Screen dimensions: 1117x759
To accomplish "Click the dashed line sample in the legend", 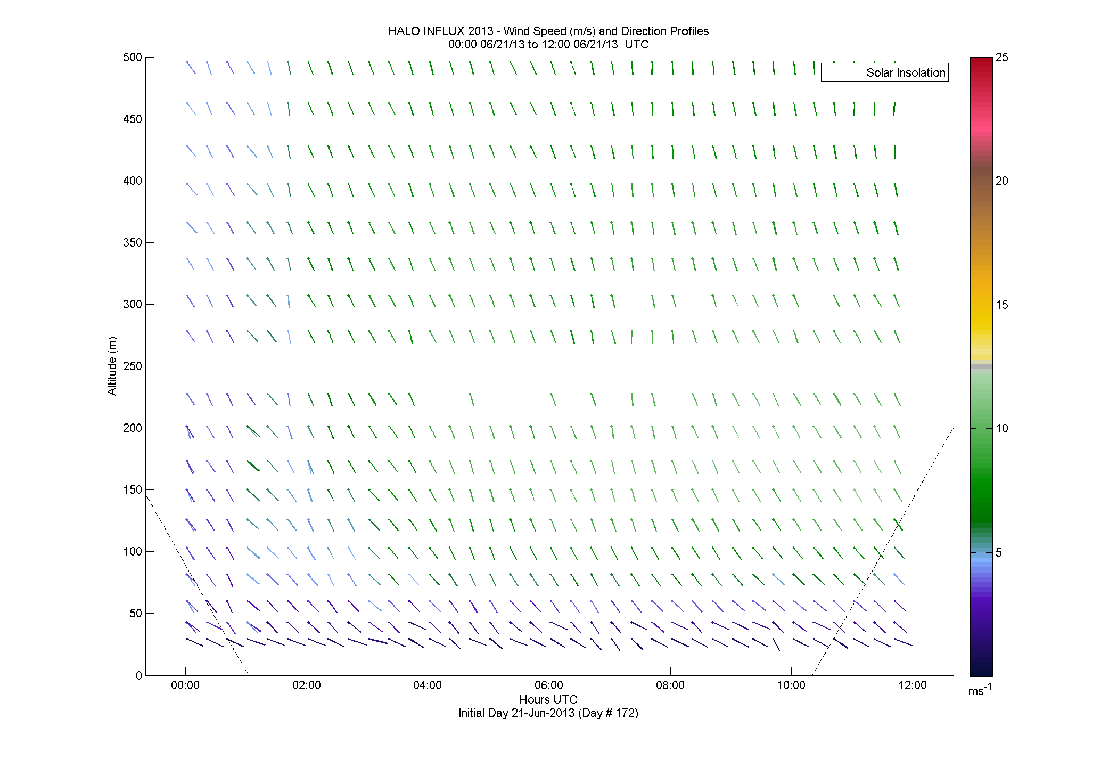I will point(845,73).
